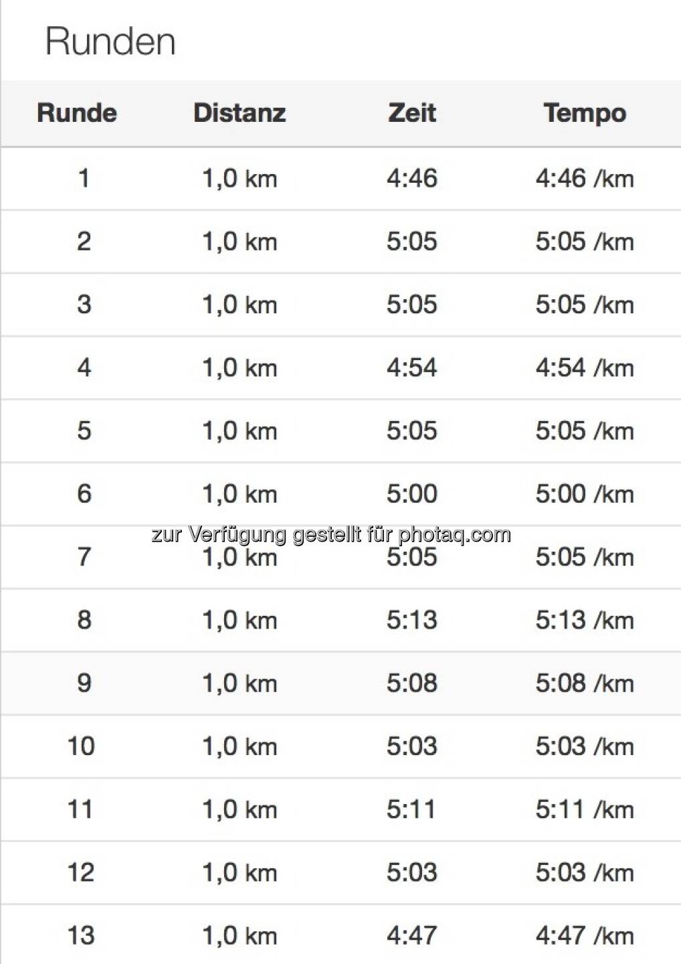Click the "Distanz" column header

click(239, 113)
